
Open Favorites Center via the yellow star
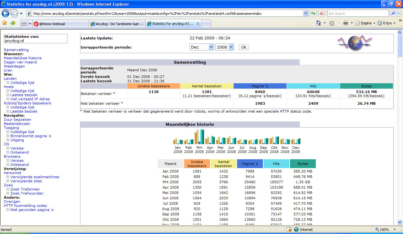click(5, 23)
